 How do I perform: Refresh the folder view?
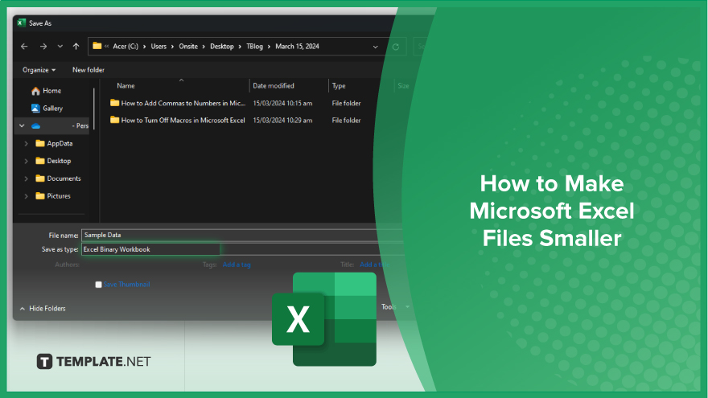pos(396,47)
